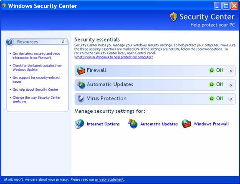Click Manage security settings for heading

(110, 111)
